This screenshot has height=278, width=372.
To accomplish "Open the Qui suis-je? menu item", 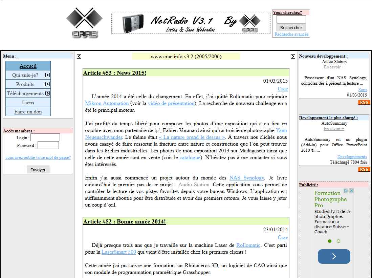I will [x=25, y=75].
